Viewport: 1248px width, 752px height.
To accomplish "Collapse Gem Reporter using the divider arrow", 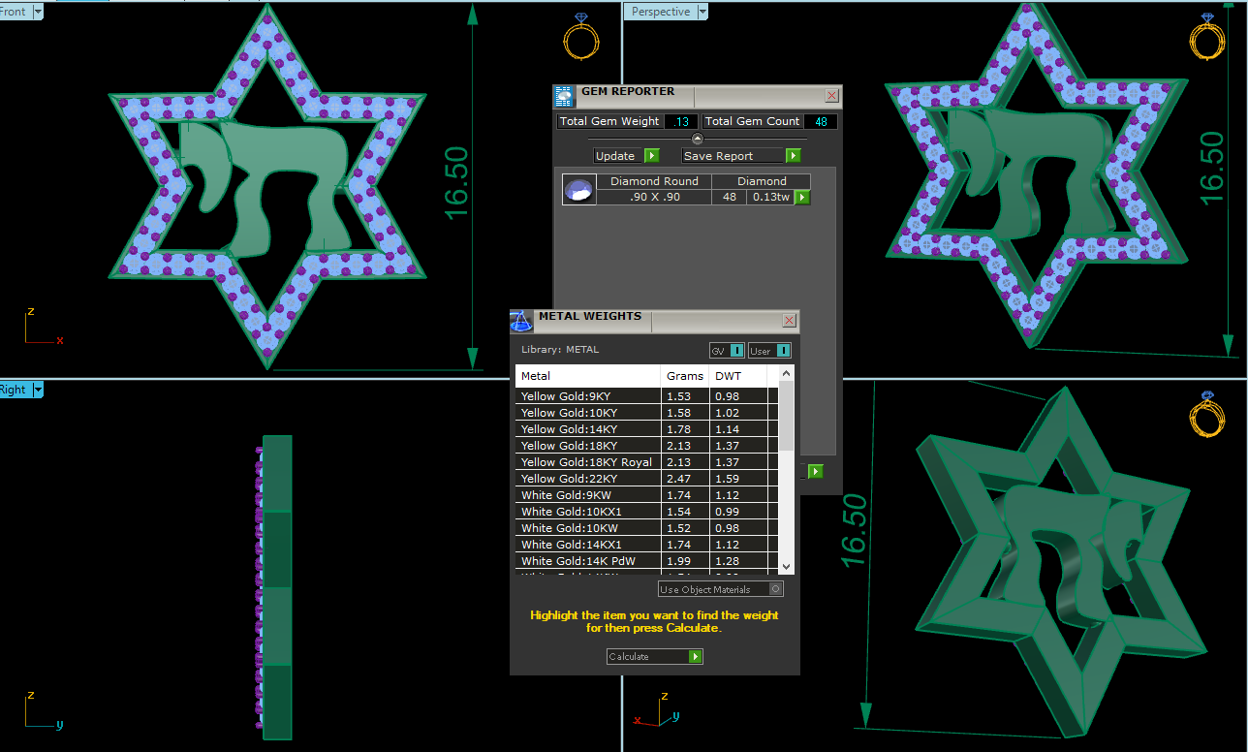I will tap(697, 140).
